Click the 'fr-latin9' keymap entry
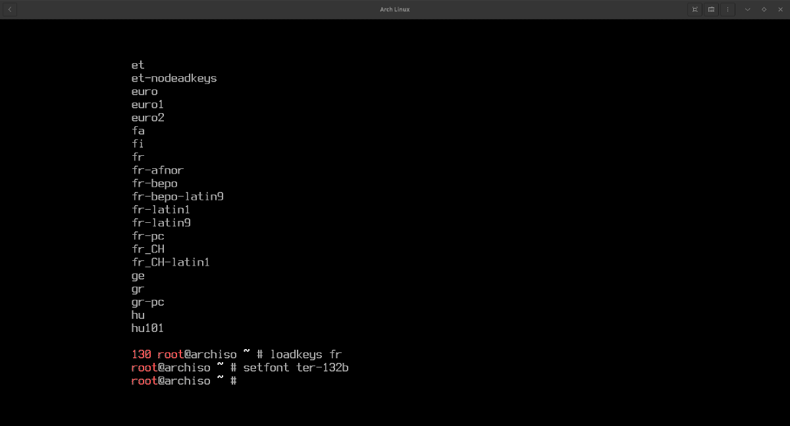 (161, 223)
